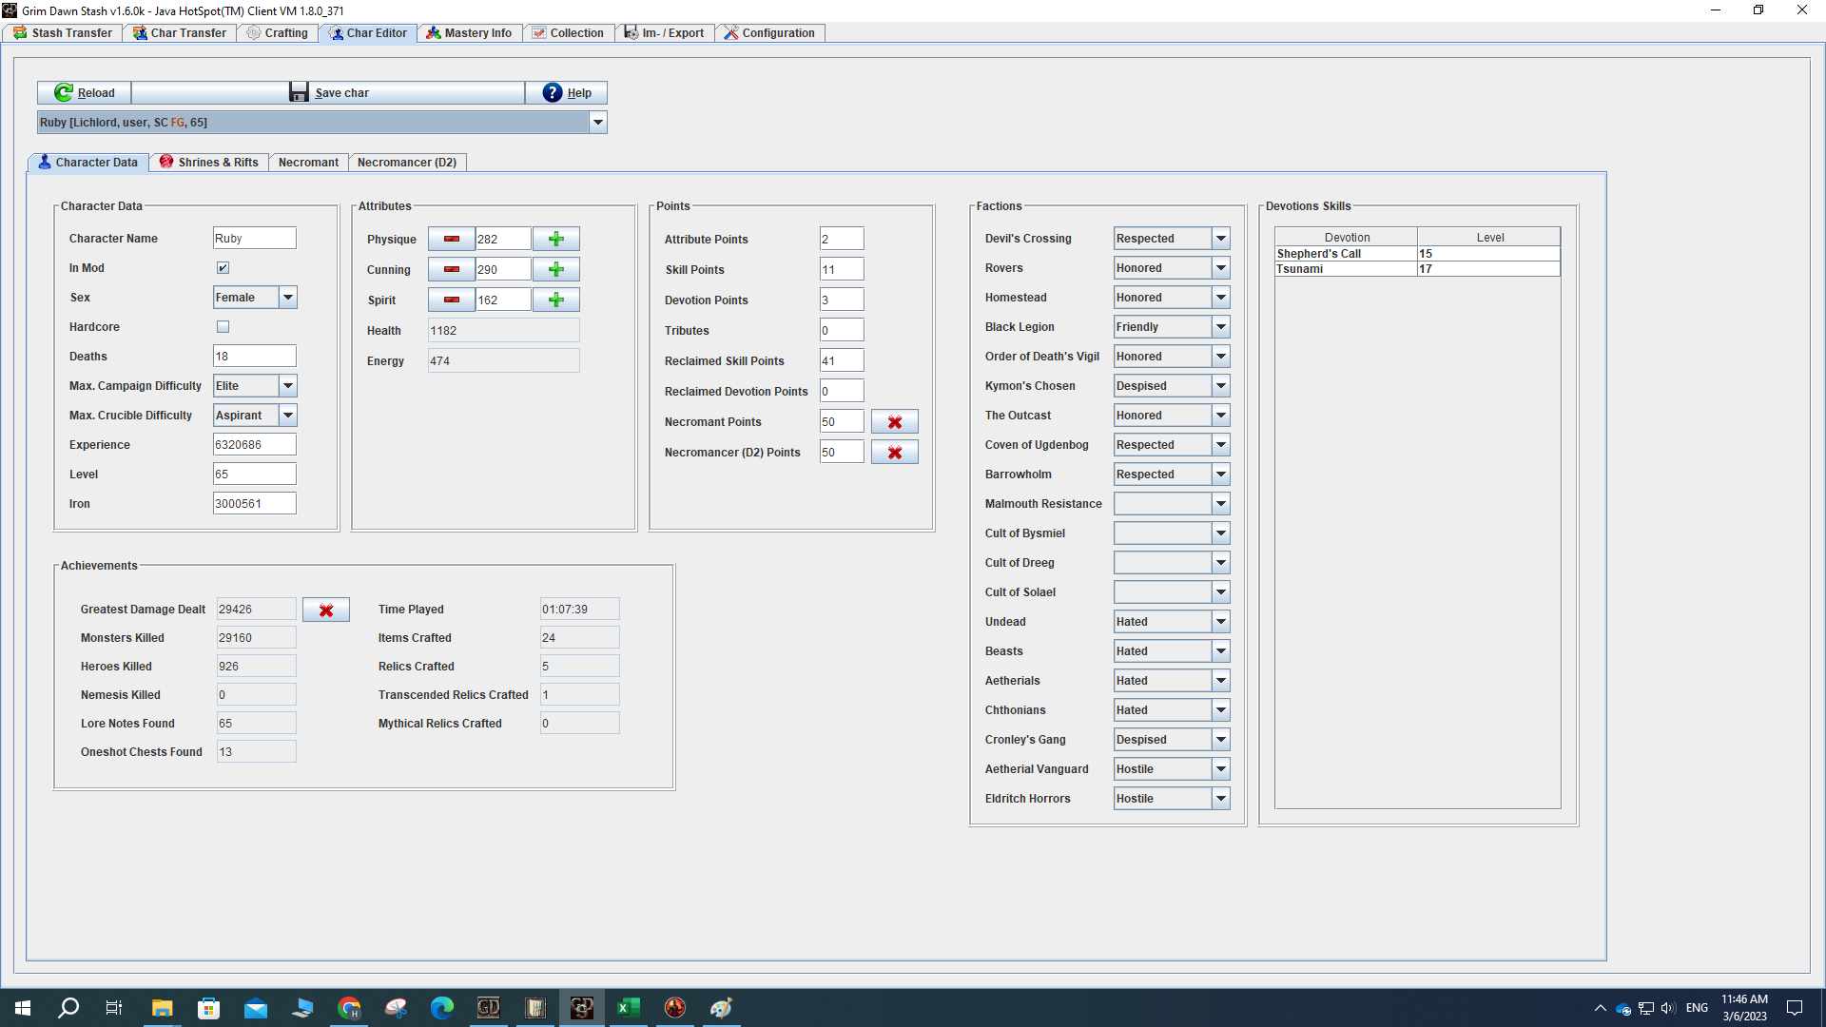Open Max. Campaign Difficulty dropdown

tap(287, 386)
